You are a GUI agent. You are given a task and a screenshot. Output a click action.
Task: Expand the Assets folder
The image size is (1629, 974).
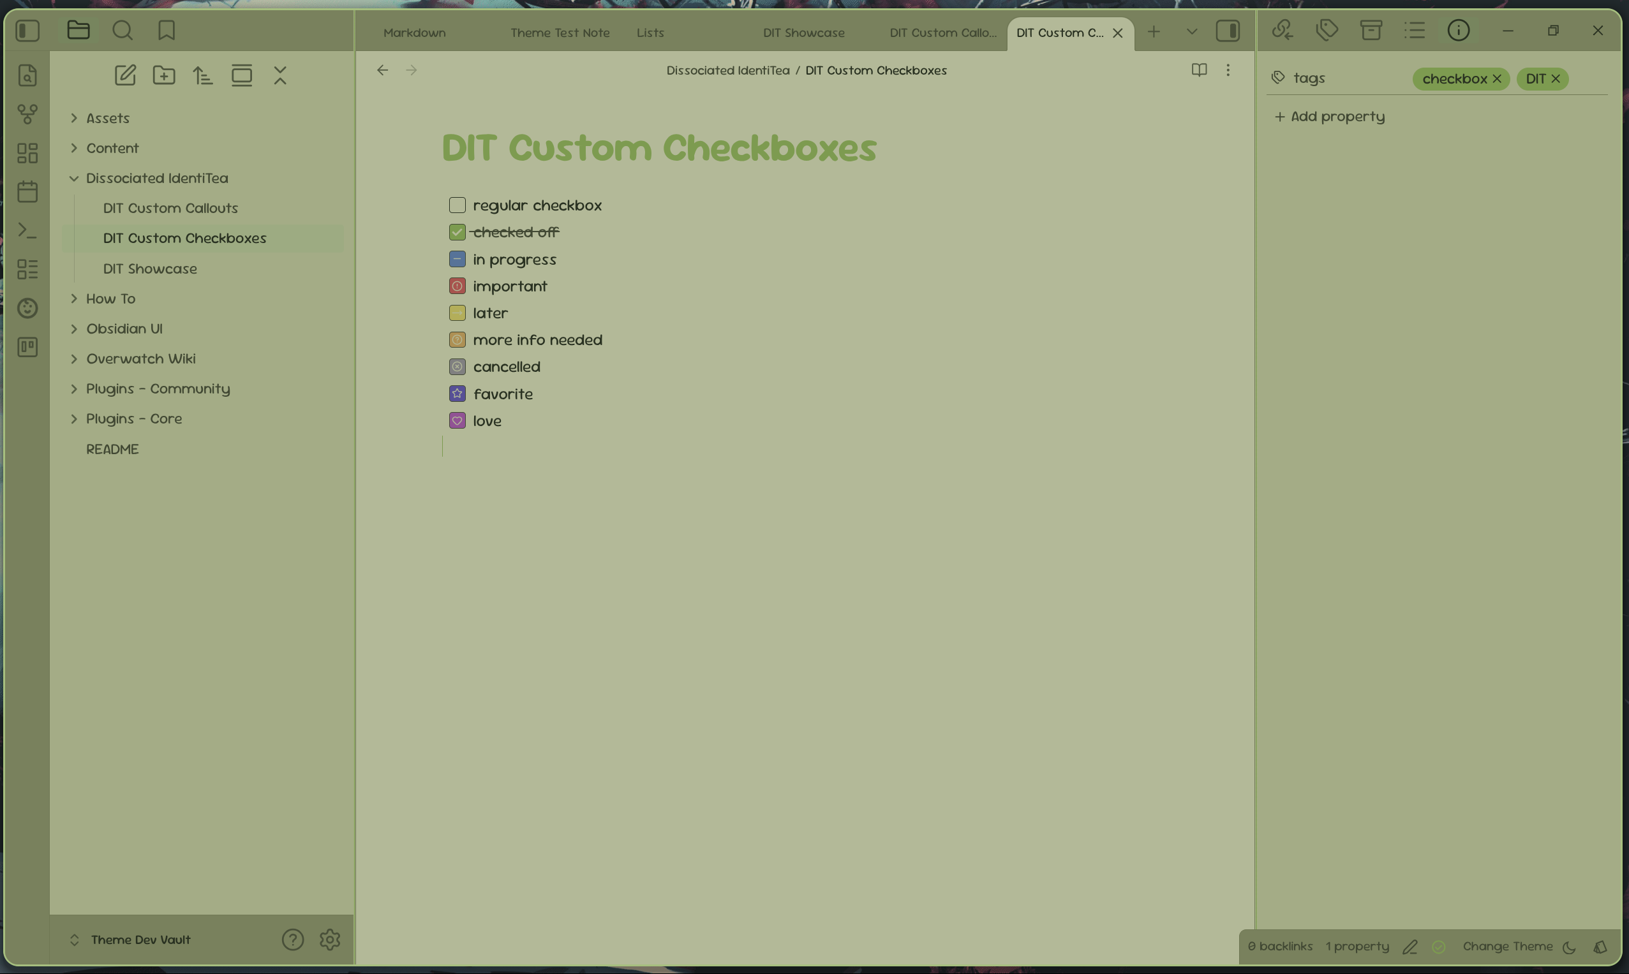pos(73,118)
